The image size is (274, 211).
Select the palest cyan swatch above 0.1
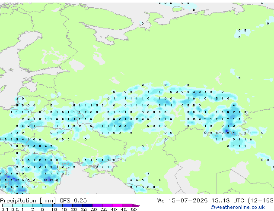pos(7,205)
